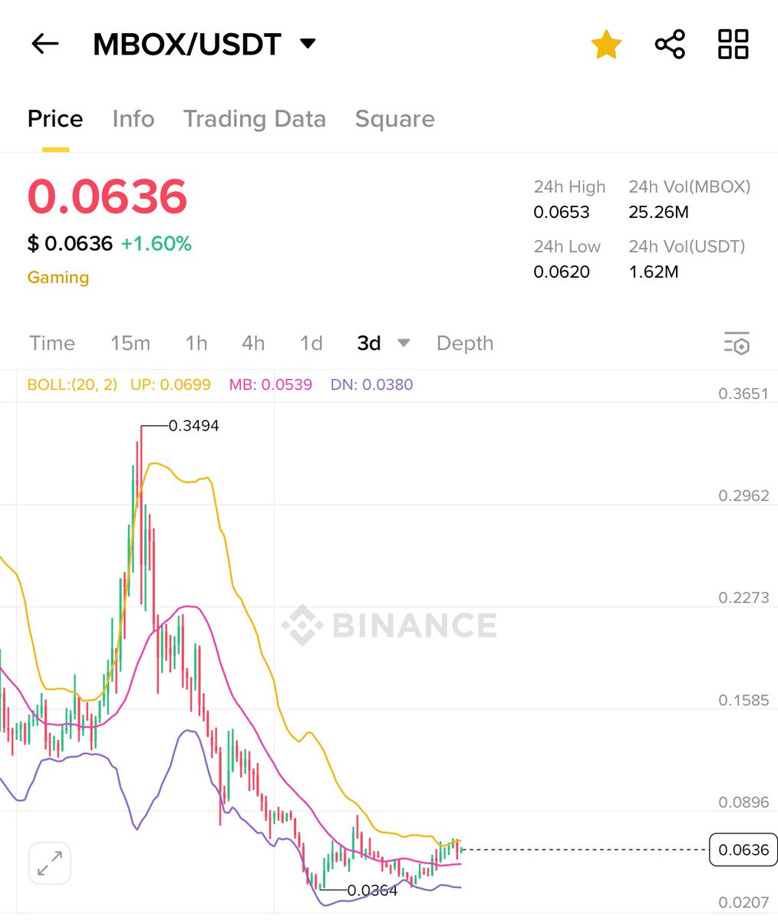The height and width of the screenshot is (921, 778).
Task: Tap the 24h Low label
Action: tap(567, 247)
